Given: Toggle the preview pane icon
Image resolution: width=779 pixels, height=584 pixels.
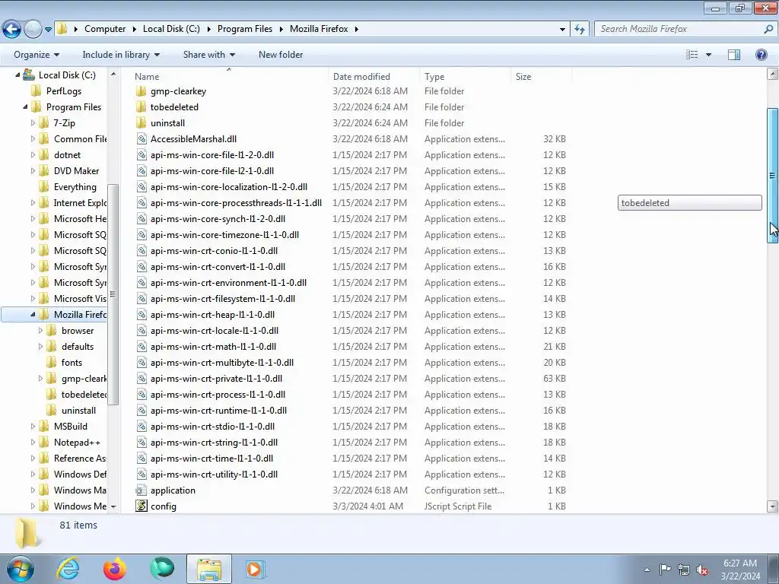Looking at the screenshot, I should coord(734,55).
